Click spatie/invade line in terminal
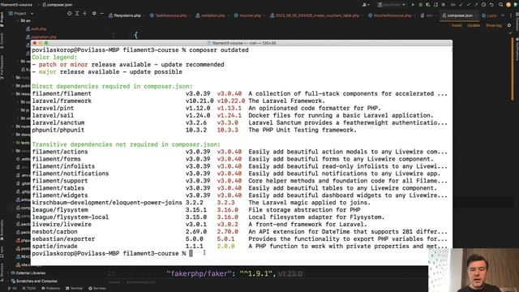519x292 pixels. (x=240, y=247)
